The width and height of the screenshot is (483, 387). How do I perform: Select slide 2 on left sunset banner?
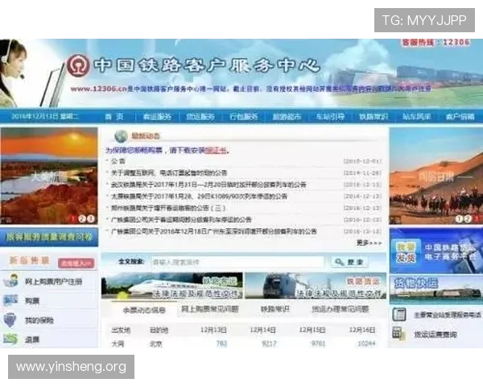[x=82, y=218]
